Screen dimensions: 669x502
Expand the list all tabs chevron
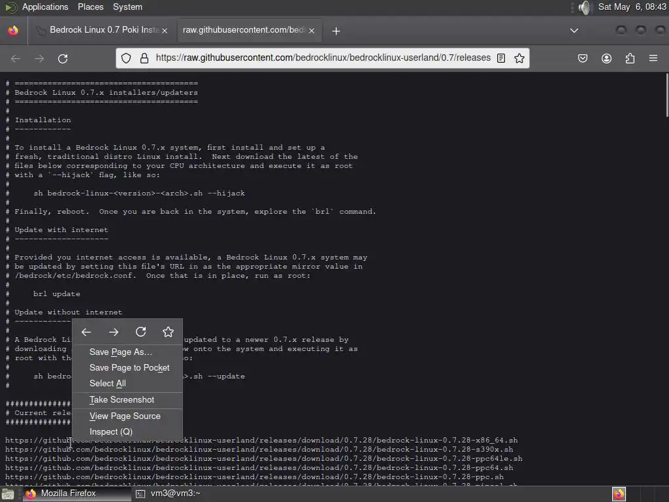574,31
